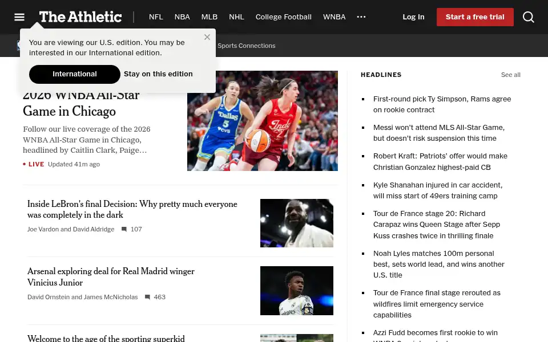Click the 463 comments count
Screen dimensions: 548x342
[x=160, y=297]
